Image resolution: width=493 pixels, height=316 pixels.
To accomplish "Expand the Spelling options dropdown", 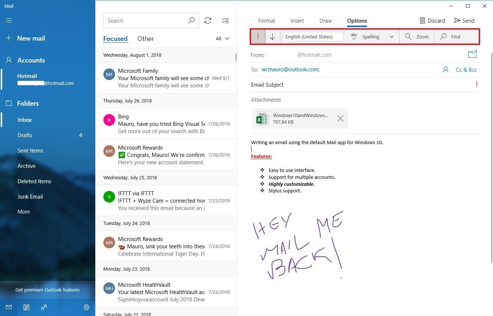I will pyautogui.click(x=391, y=37).
